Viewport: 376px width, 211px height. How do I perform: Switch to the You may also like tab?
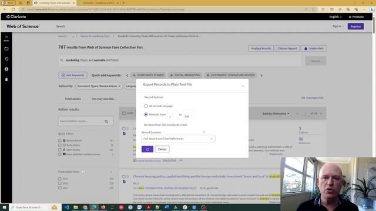[104, 99]
